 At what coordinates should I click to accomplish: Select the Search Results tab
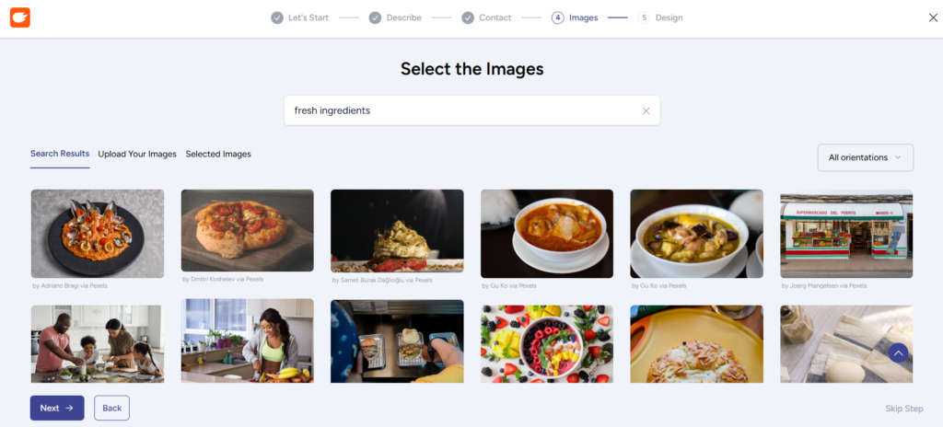60,155
